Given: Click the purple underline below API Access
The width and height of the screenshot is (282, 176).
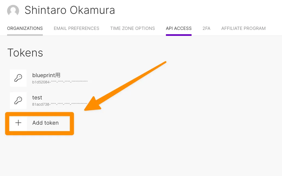Looking at the screenshot, I should (x=179, y=35).
